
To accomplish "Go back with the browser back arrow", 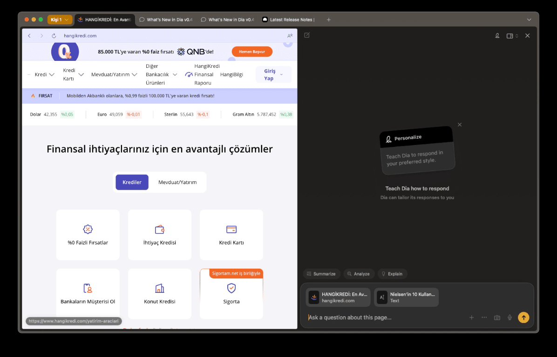I will [29, 36].
